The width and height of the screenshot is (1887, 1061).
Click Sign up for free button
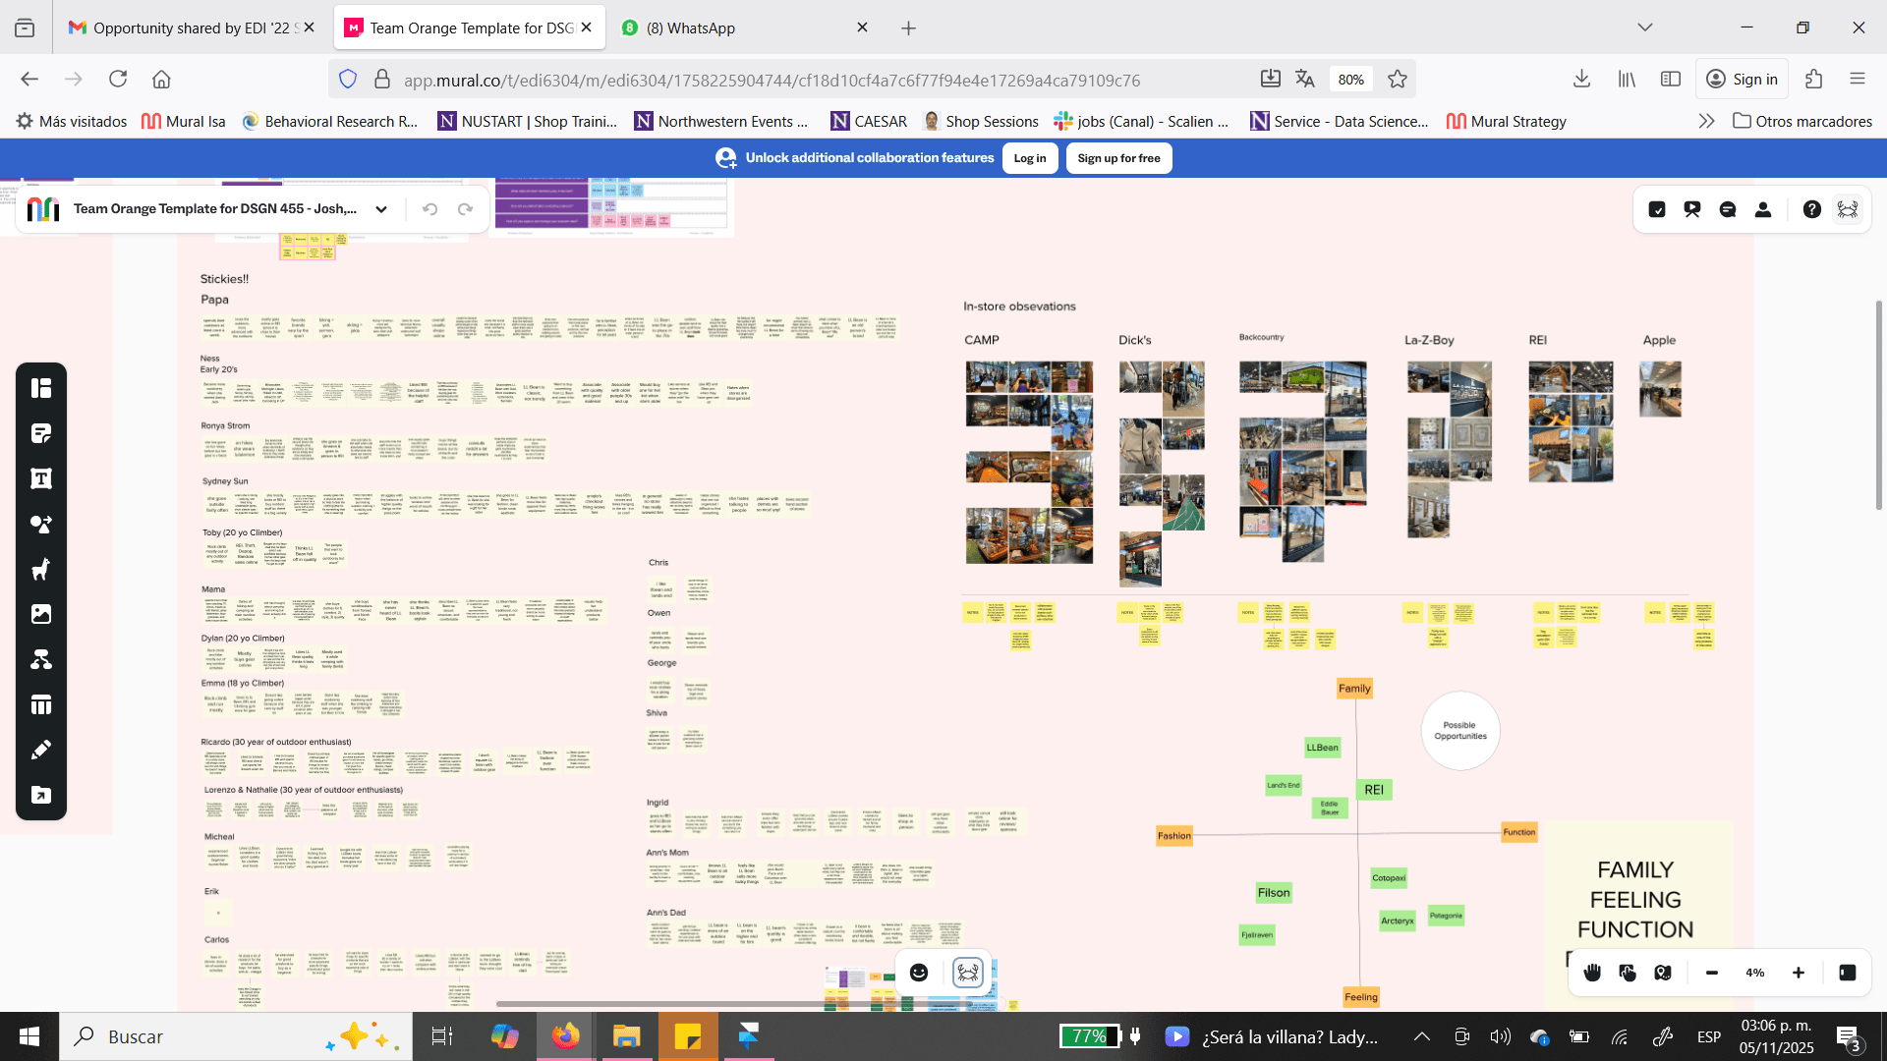pyautogui.click(x=1118, y=158)
